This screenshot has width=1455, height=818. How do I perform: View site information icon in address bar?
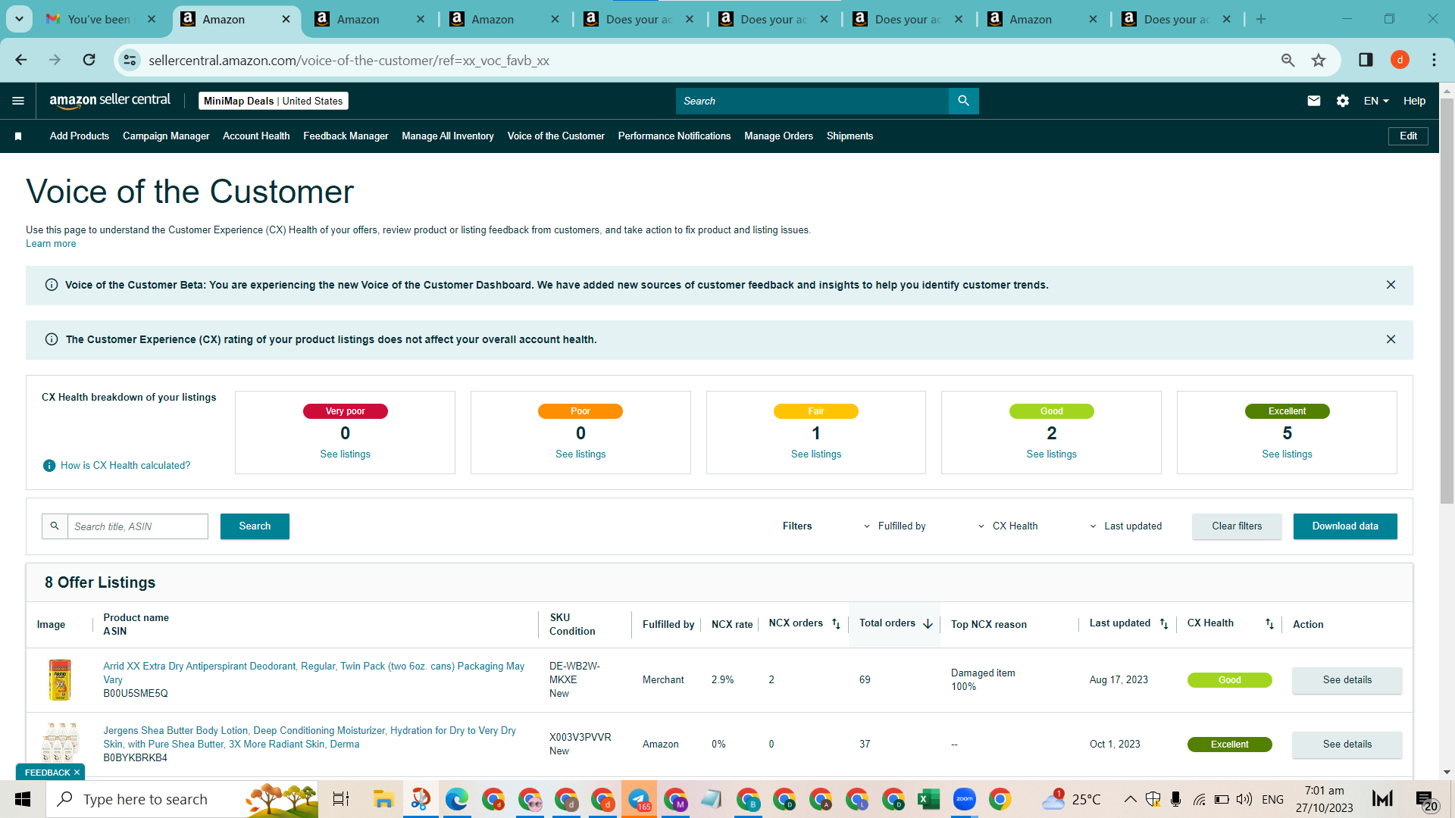pyautogui.click(x=130, y=60)
